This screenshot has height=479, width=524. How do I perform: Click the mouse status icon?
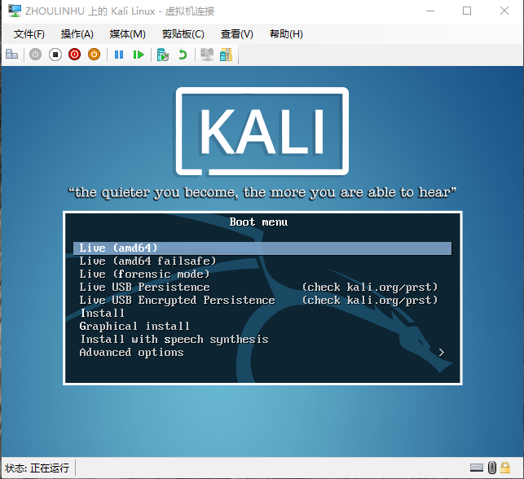(x=492, y=468)
